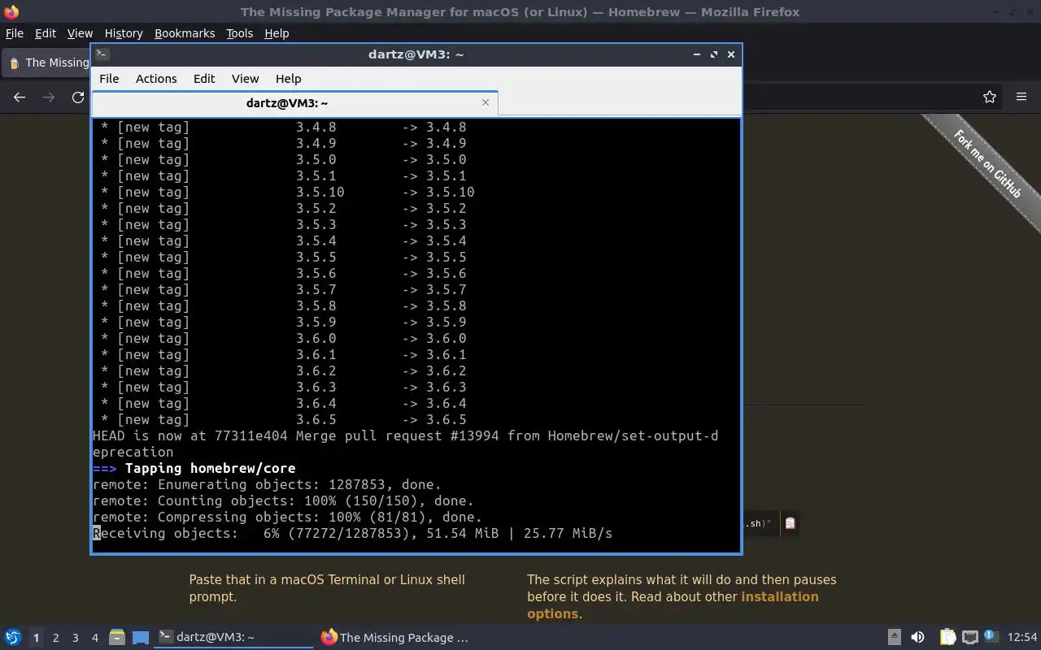Open the terminal's Actions menu
Viewport: 1041px width, 650px height.
coord(156,79)
